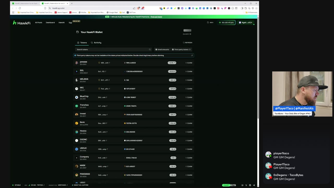Image resolution: width=334 pixels, height=188 pixels.
Task: Click the Telegram footer icon
Action: (x=254, y=185)
